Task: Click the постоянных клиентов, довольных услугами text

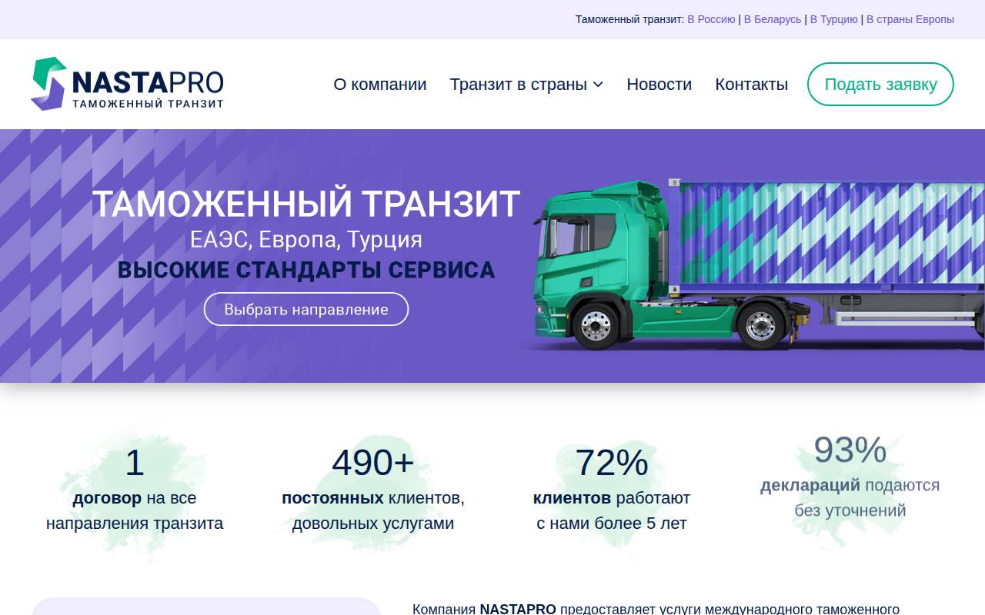Action: (373, 510)
